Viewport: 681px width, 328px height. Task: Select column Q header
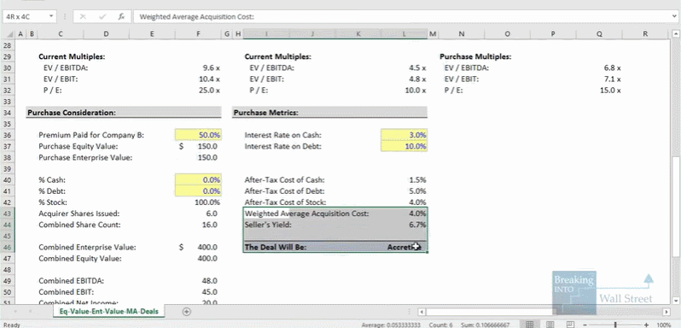pyautogui.click(x=599, y=34)
